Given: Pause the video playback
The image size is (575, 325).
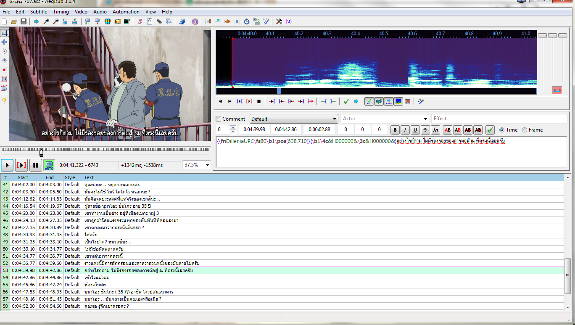Looking at the screenshot, I should point(36,165).
